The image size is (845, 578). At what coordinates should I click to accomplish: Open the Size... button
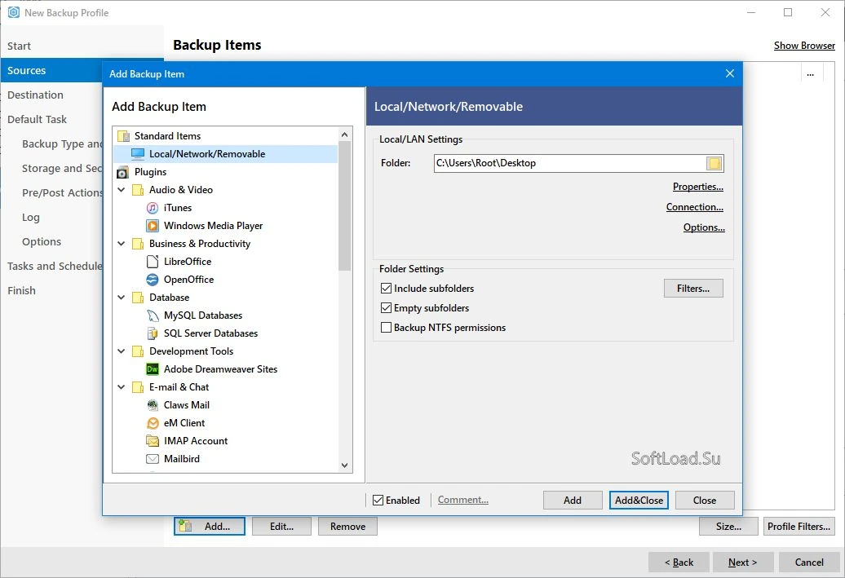pyautogui.click(x=728, y=527)
